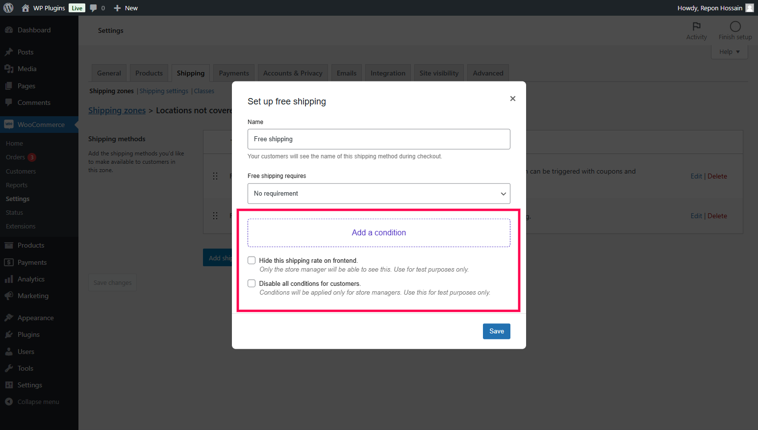The width and height of the screenshot is (758, 430).
Task: Open the Free shipping requires dropdown
Action: click(x=379, y=194)
